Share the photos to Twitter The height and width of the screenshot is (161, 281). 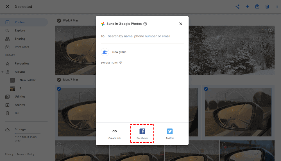[x=170, y=134]
